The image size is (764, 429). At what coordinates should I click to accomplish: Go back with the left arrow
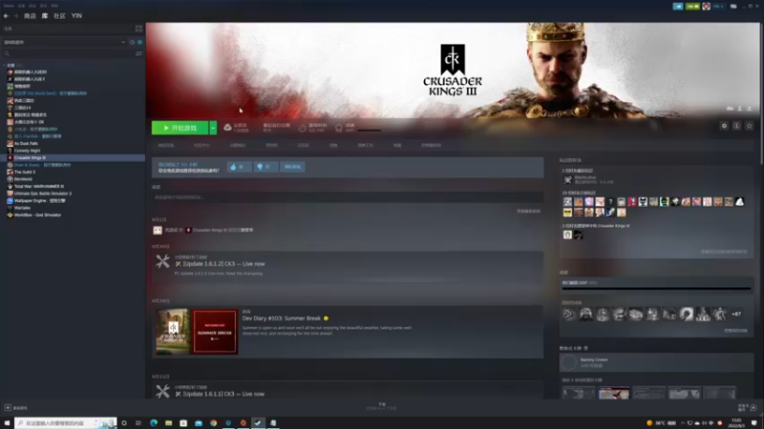pos(6,16)
